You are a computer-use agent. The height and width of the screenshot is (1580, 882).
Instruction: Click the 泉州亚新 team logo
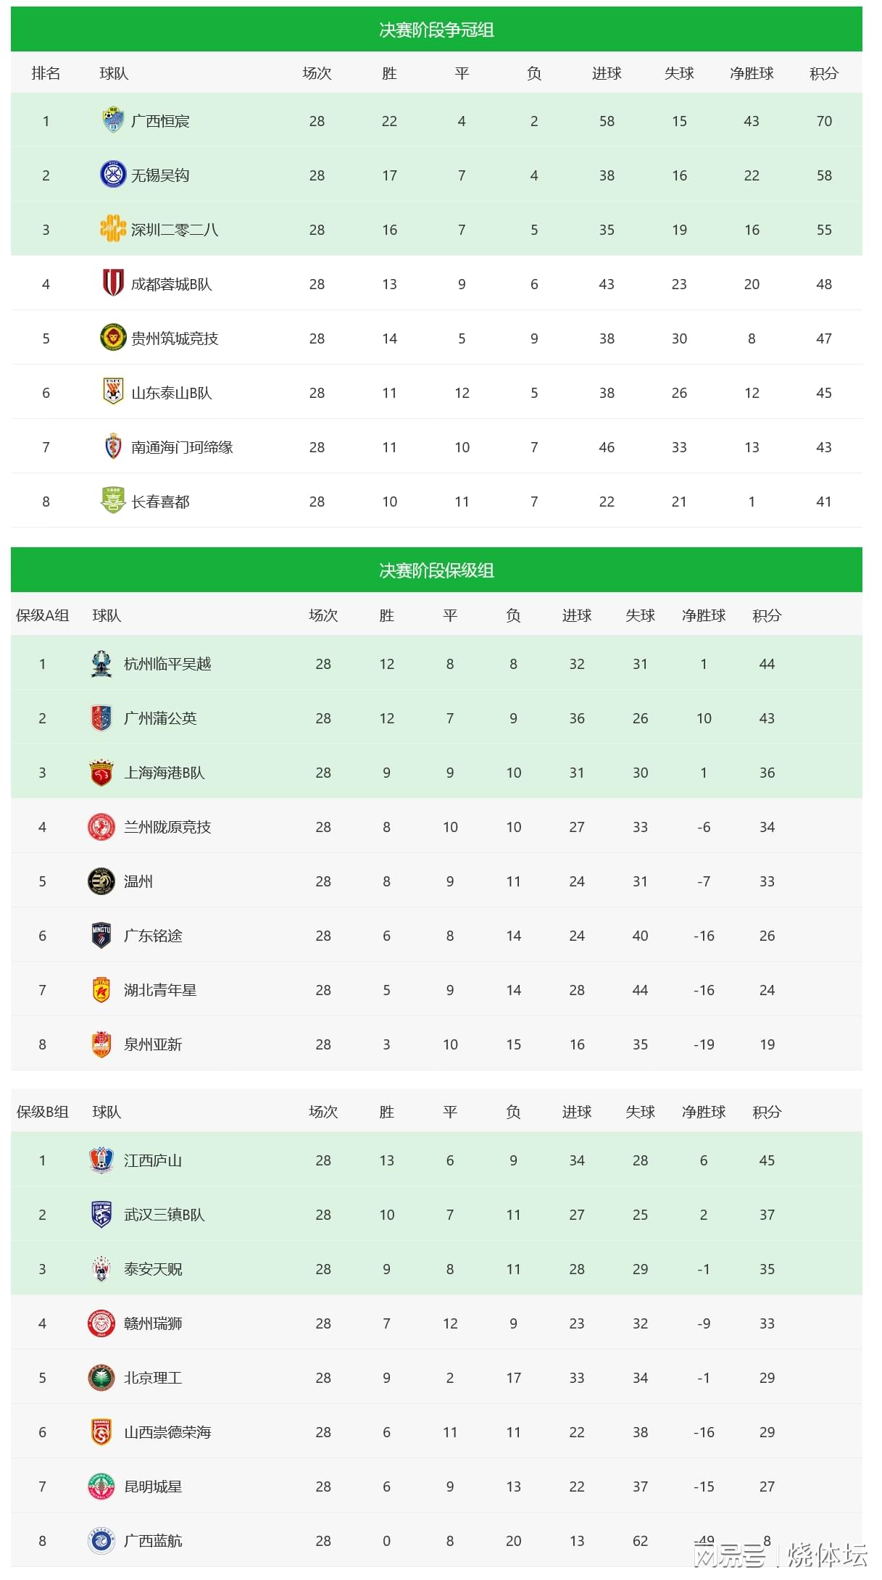pos(101,1044)
